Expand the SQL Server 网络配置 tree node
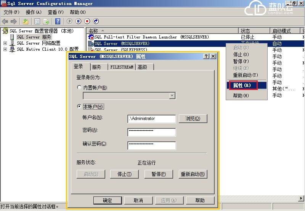Image resolution: width=305 pixels, height=211 pixels. coord(5,43)
